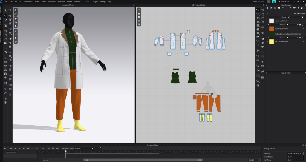Viewport: 306px width, 162px height.
Task: Open CLOFAB from the Object Browser
Action: 301,13
